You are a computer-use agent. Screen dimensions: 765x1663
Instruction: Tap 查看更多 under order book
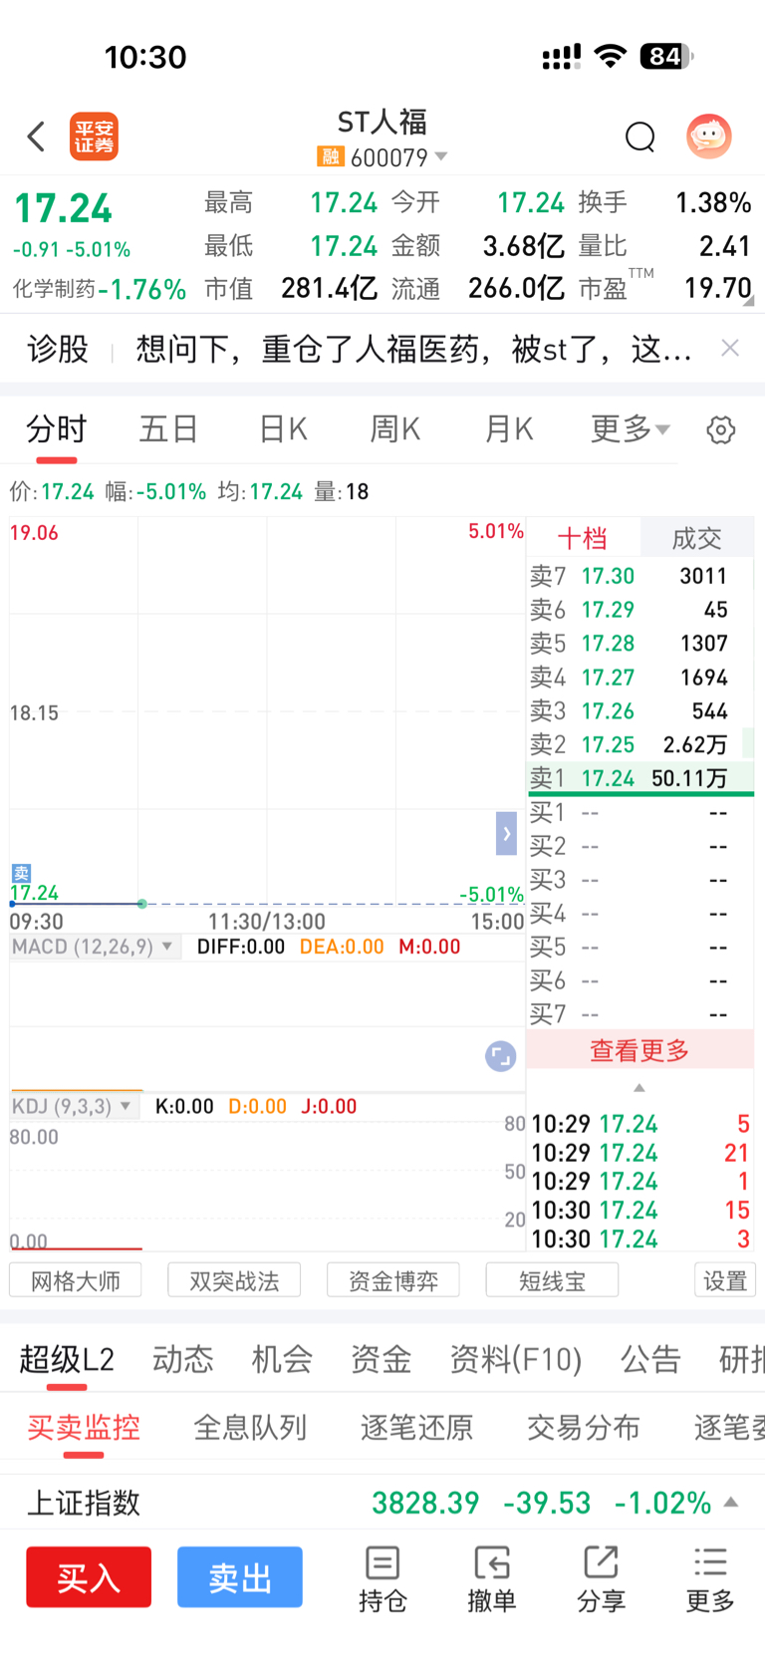[x=639, y=1050]
